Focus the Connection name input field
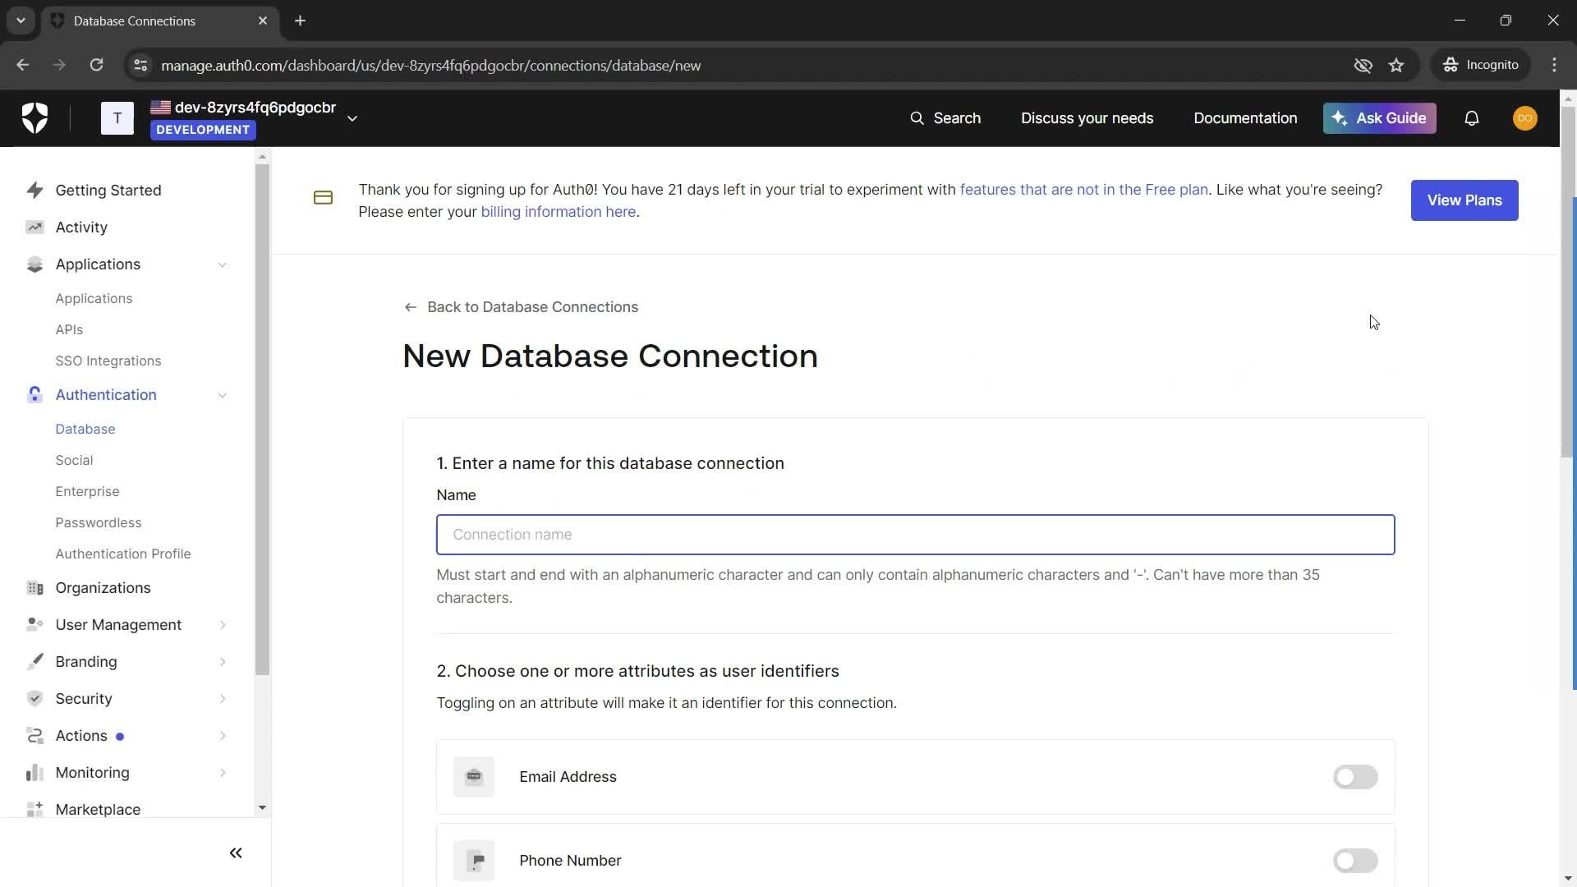 915,535
